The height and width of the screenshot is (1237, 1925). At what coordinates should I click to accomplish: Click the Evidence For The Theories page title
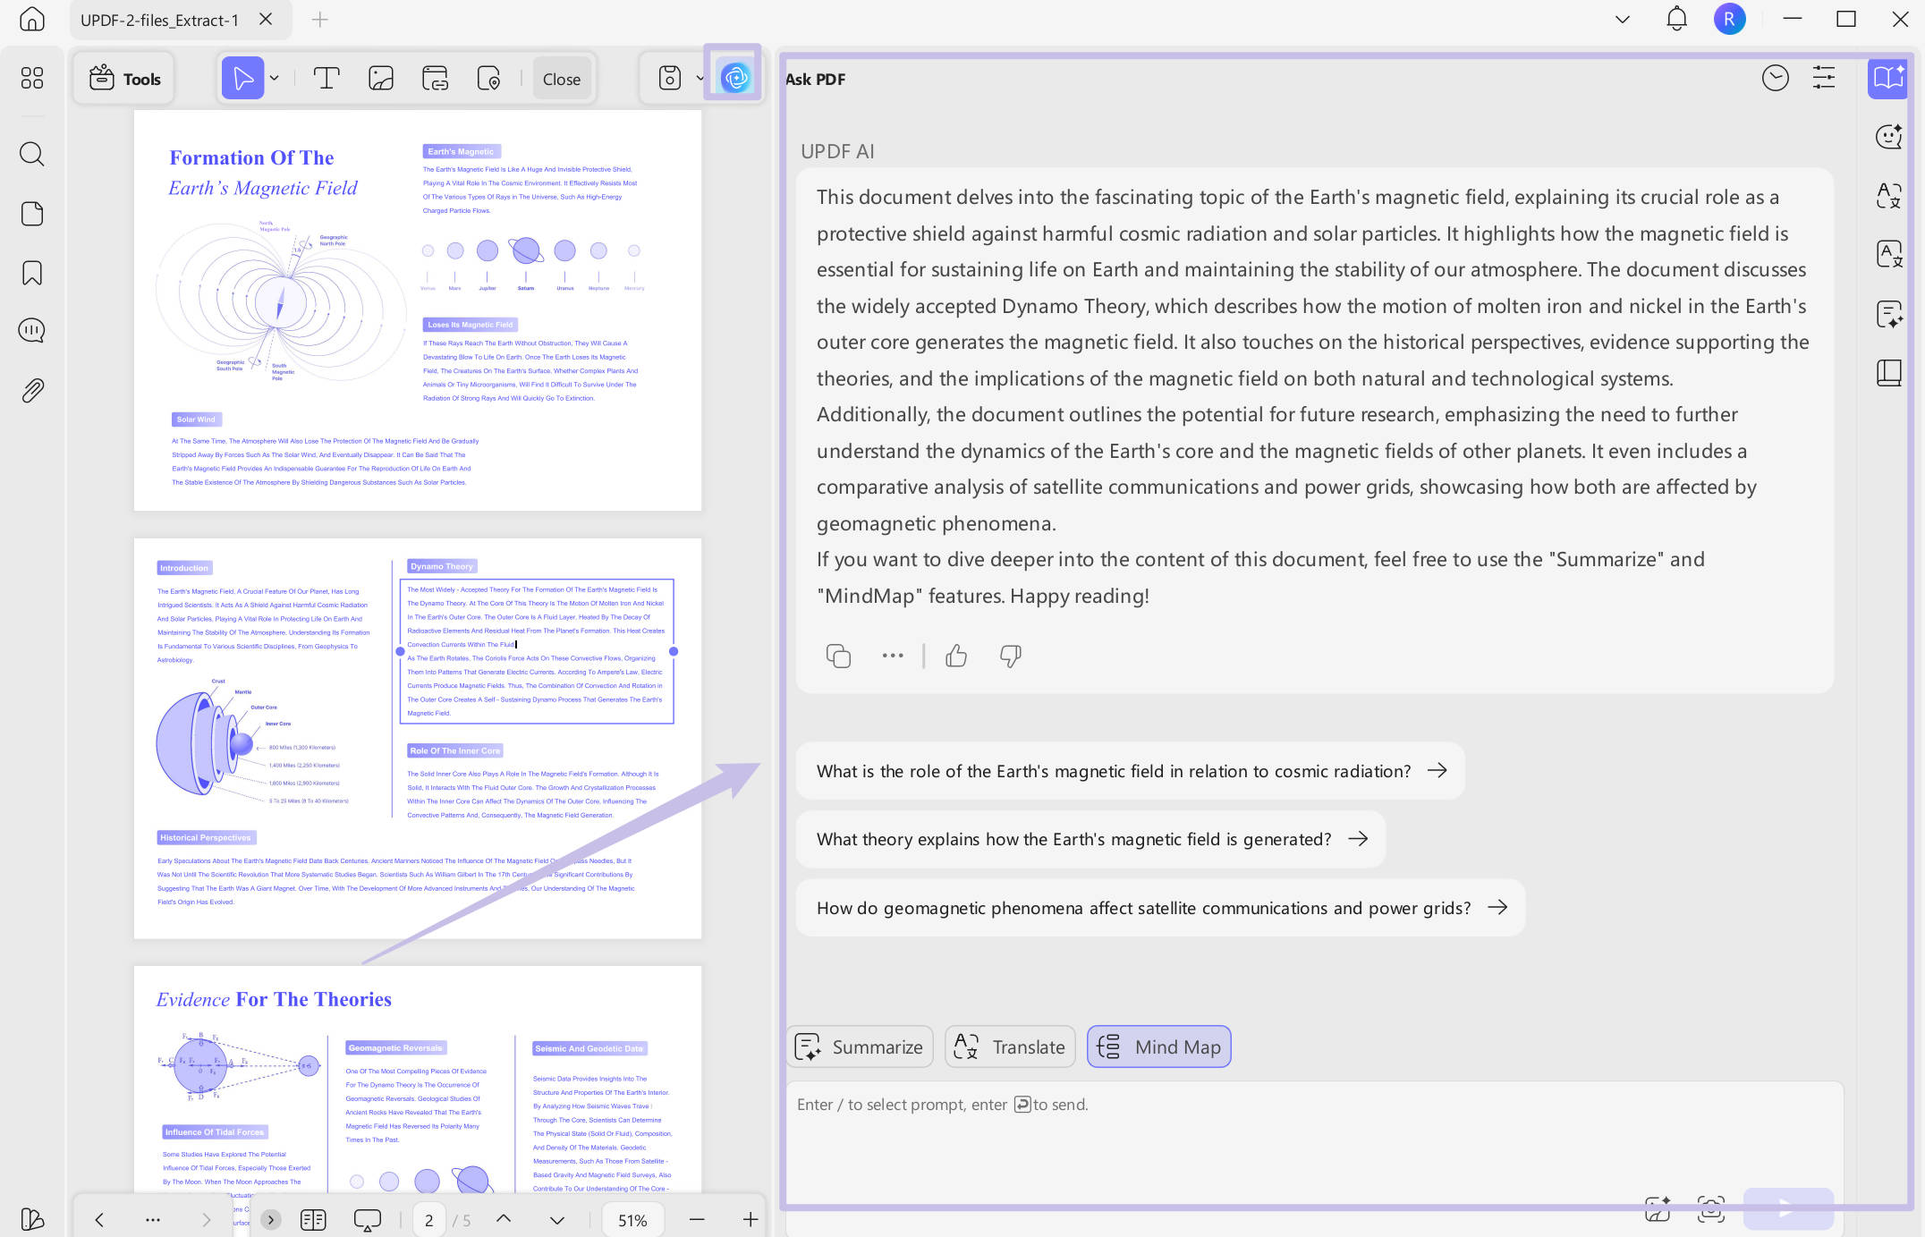pyautogui.click(x=274, y=999)
